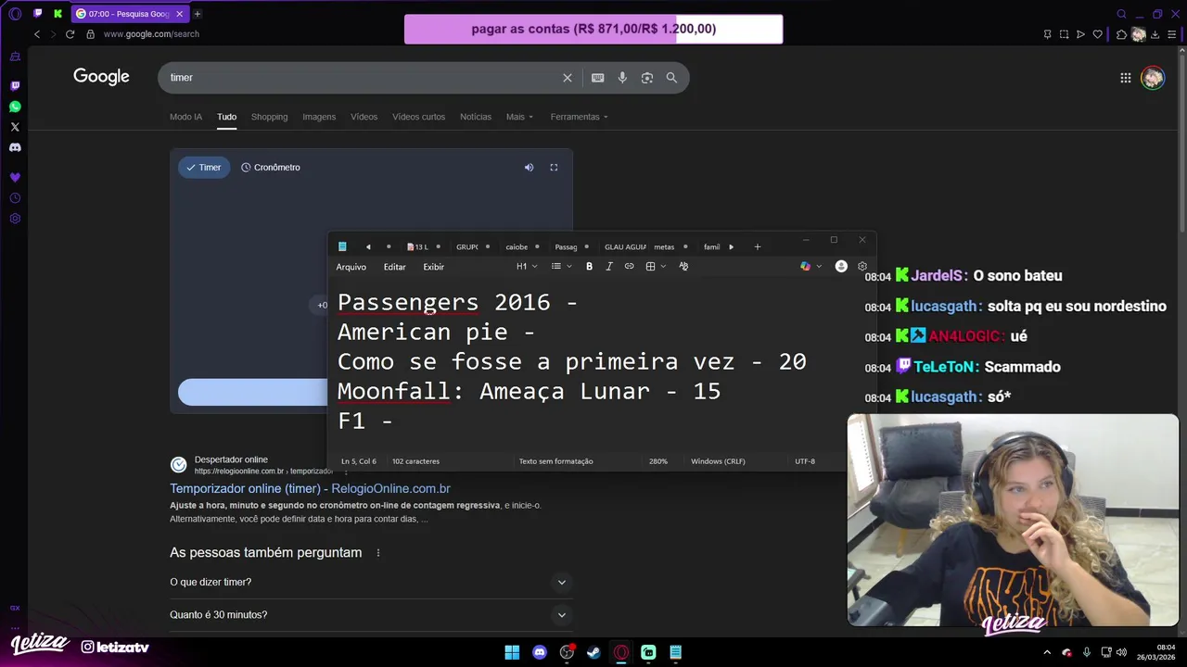Submit search with magnifier icon
The height and width of the screenshot is (667, 1187).
tap(671, 78)
